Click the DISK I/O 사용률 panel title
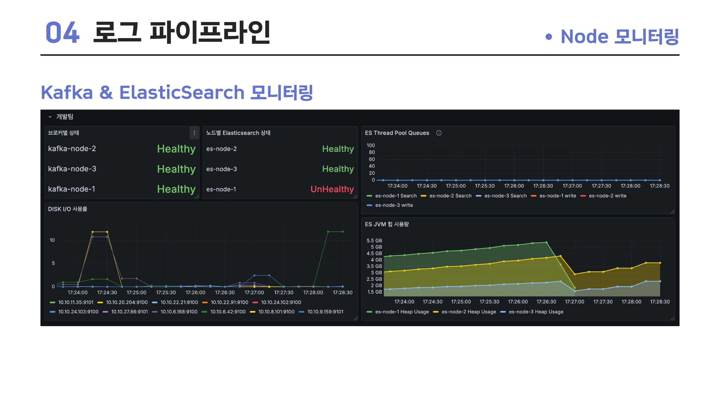 click(67, 209)
